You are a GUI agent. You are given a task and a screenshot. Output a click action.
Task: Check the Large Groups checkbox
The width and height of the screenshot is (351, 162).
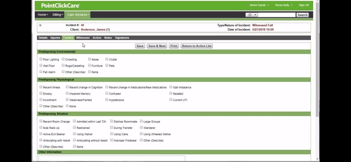coord(141,121)
